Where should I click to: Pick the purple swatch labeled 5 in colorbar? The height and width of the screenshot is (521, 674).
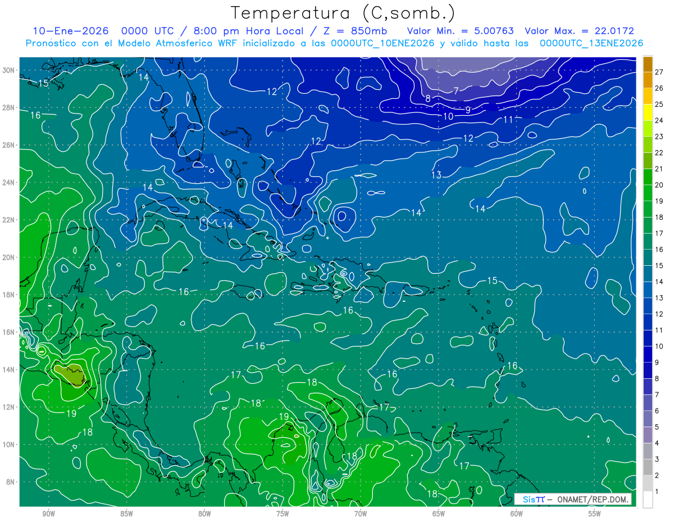(x=648, y=419)
